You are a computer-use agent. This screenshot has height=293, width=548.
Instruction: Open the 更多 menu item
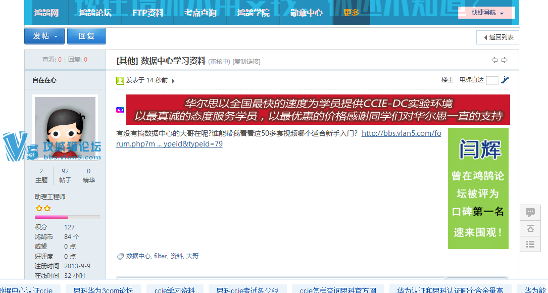pos(352,13)
